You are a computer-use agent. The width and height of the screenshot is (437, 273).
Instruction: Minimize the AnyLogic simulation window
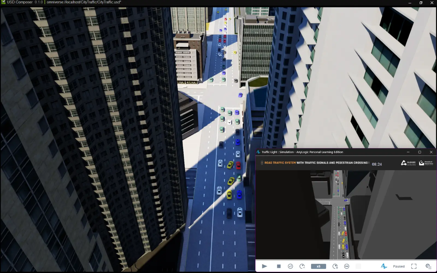click(x=408, y=152)
